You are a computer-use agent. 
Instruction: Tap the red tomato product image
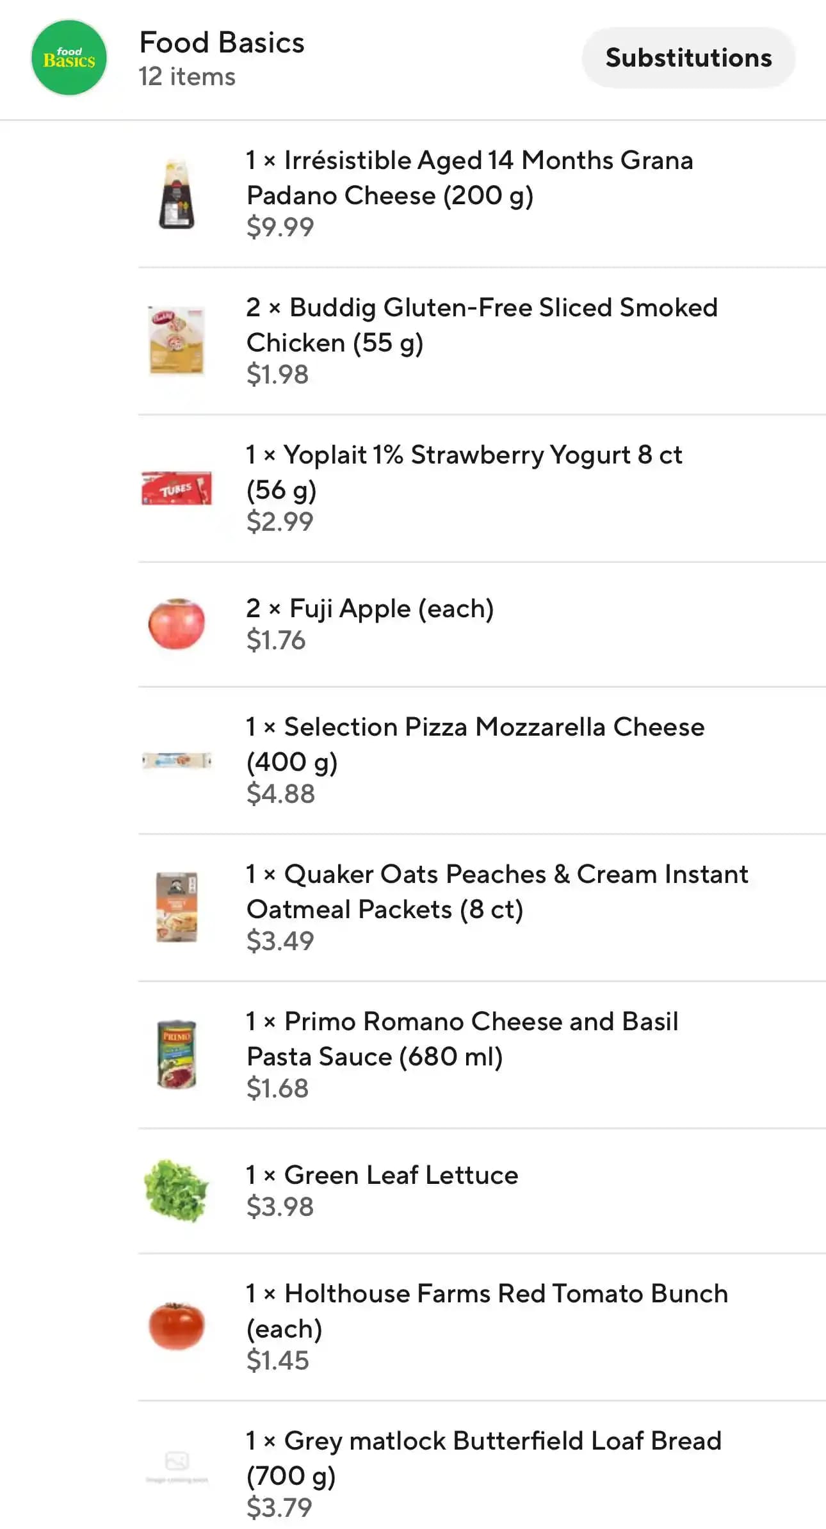(x=177, y=1326)
